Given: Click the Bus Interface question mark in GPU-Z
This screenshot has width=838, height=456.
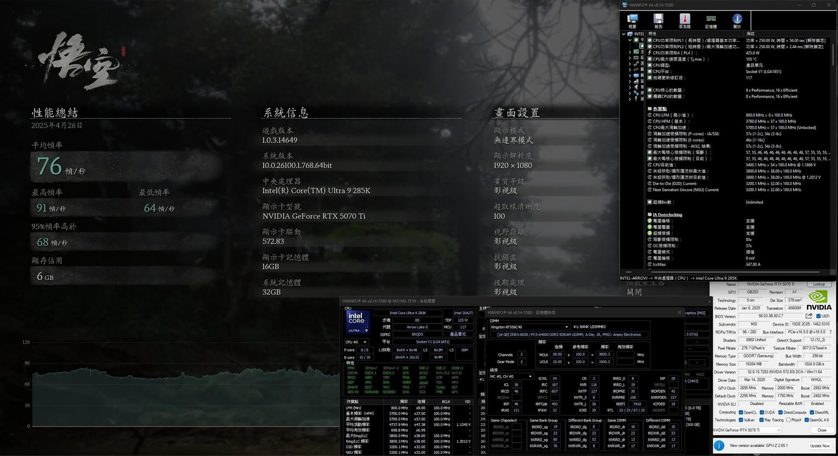Looking at the screenshot, I should click(830, 332).
